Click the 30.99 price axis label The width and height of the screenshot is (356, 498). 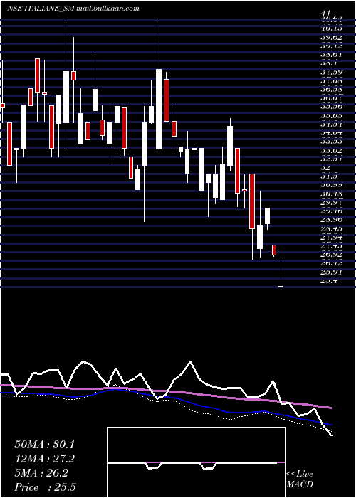[332, 185]
